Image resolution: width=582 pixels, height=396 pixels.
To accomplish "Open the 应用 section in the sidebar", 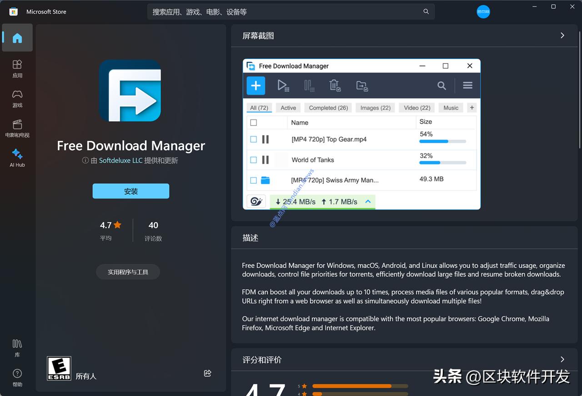I will (17, 69).
